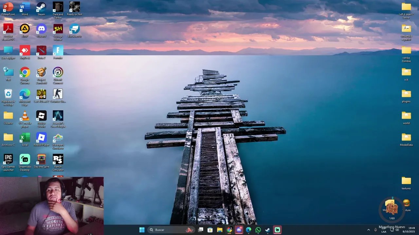Select the Left 4 dead 2 Server folder
The image size is (419, 235).
coord(406,10)
